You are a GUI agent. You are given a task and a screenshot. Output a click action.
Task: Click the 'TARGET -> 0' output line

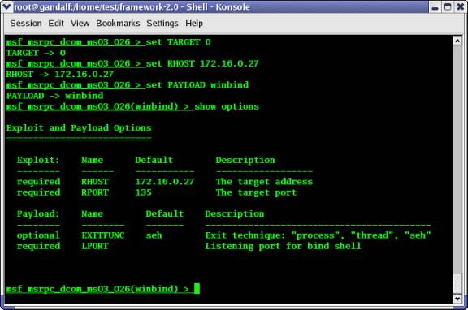tap(36, 53)
